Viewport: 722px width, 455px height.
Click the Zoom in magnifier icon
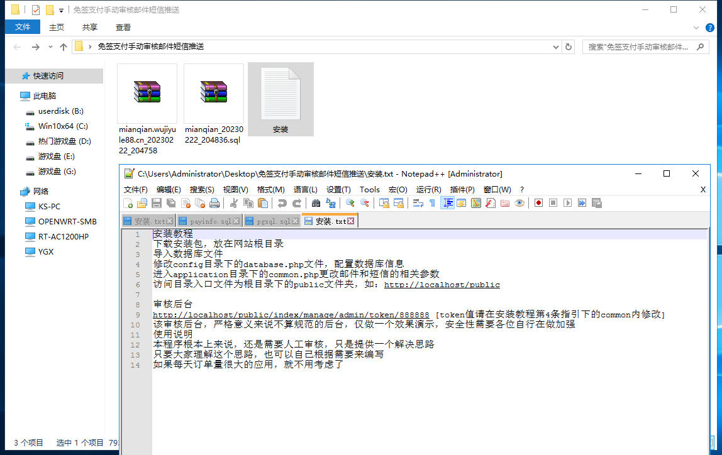[x=350, y=203]
